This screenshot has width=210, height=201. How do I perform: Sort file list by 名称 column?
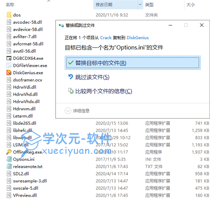click(10, 5)
